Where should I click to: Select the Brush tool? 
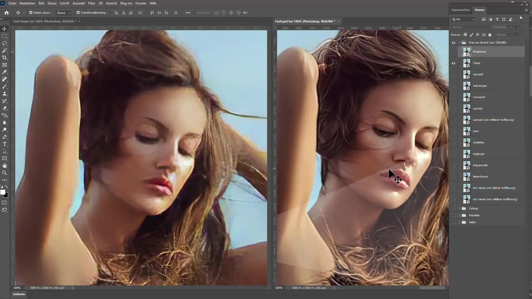point(5,87)
